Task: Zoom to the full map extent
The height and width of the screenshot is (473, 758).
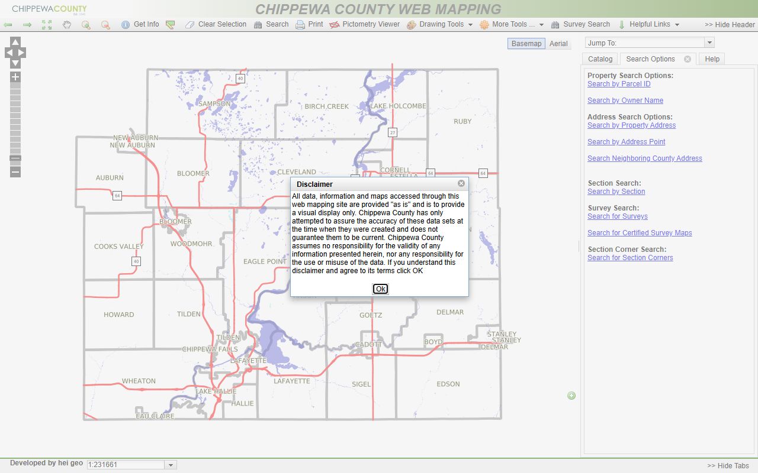Action: (x=47, y=25)
